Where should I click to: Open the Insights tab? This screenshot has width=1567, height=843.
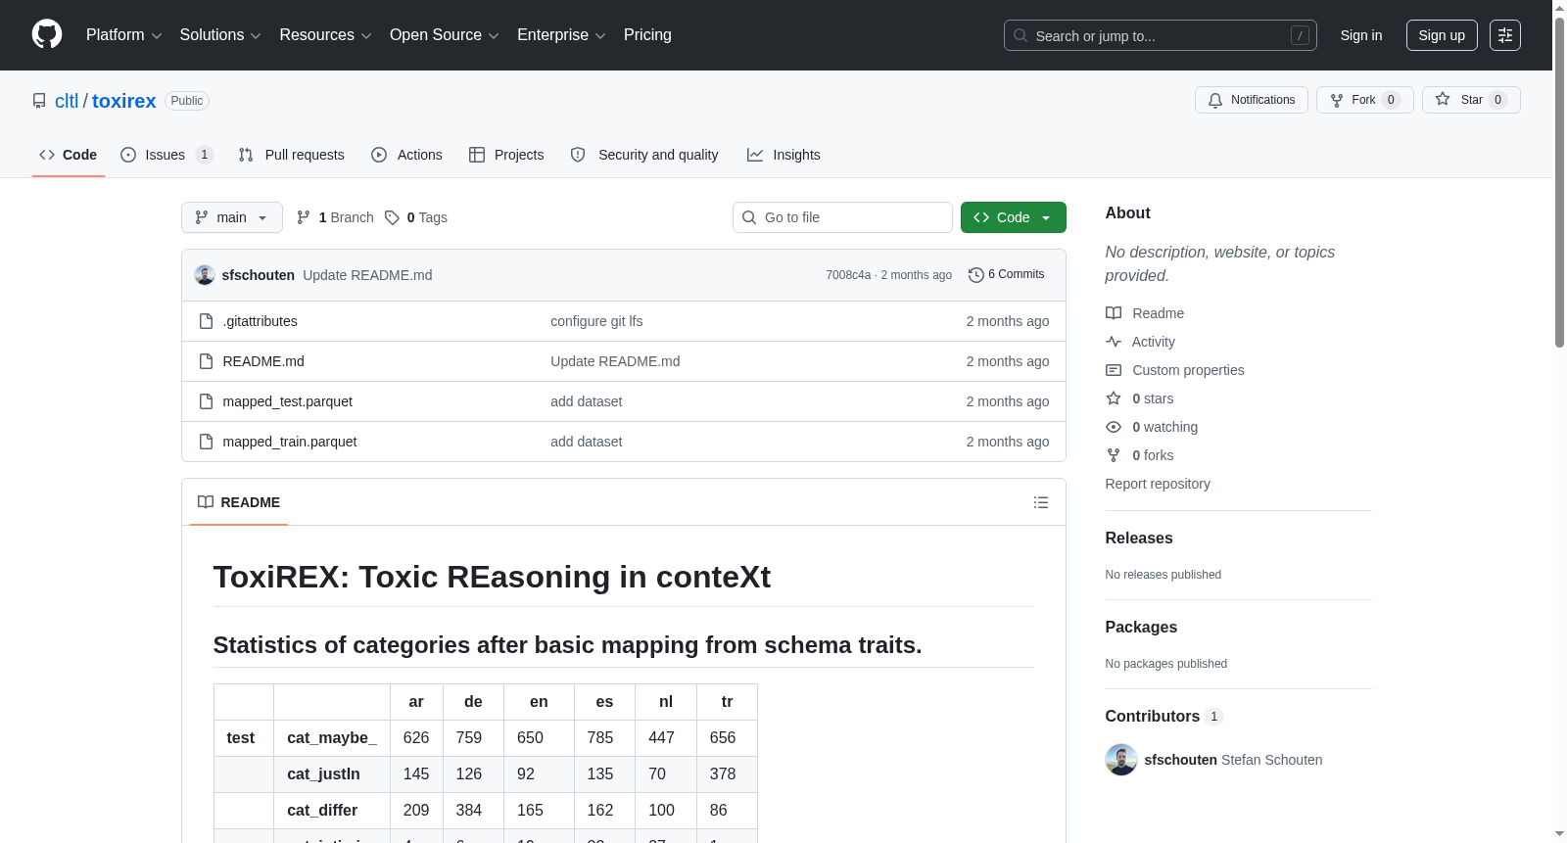(783, 155)
